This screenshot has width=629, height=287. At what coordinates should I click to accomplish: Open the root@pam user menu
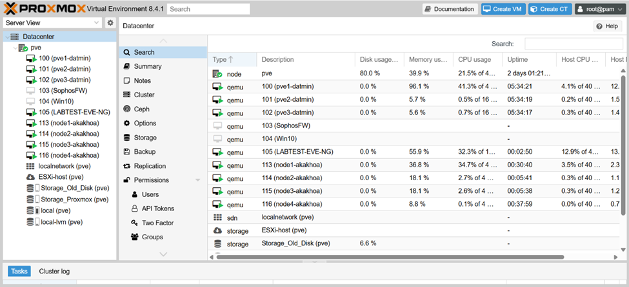click(x=599, y=9)
